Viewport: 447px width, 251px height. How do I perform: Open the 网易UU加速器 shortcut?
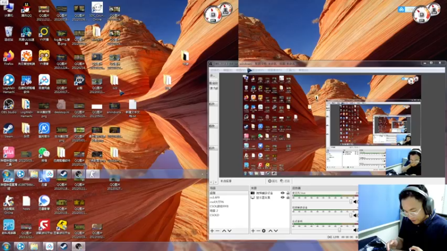coord(26,36)
